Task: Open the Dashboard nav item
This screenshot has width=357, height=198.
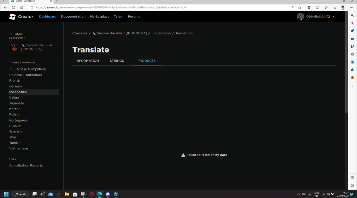Action: (48, 17)
